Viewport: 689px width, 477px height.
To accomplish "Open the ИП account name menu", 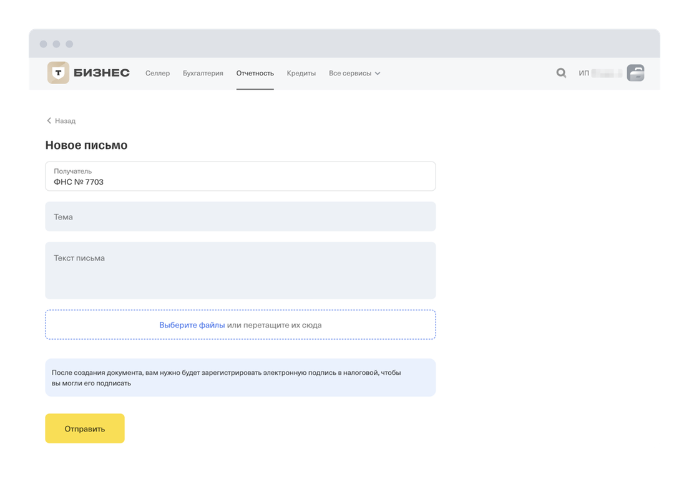I will pyautogui.click(x=599, y=73).
